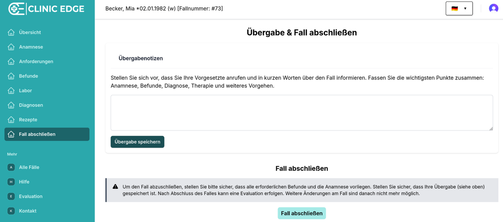Click the Clinic Edge logo icon
The image size is (503, 222).
16,9
